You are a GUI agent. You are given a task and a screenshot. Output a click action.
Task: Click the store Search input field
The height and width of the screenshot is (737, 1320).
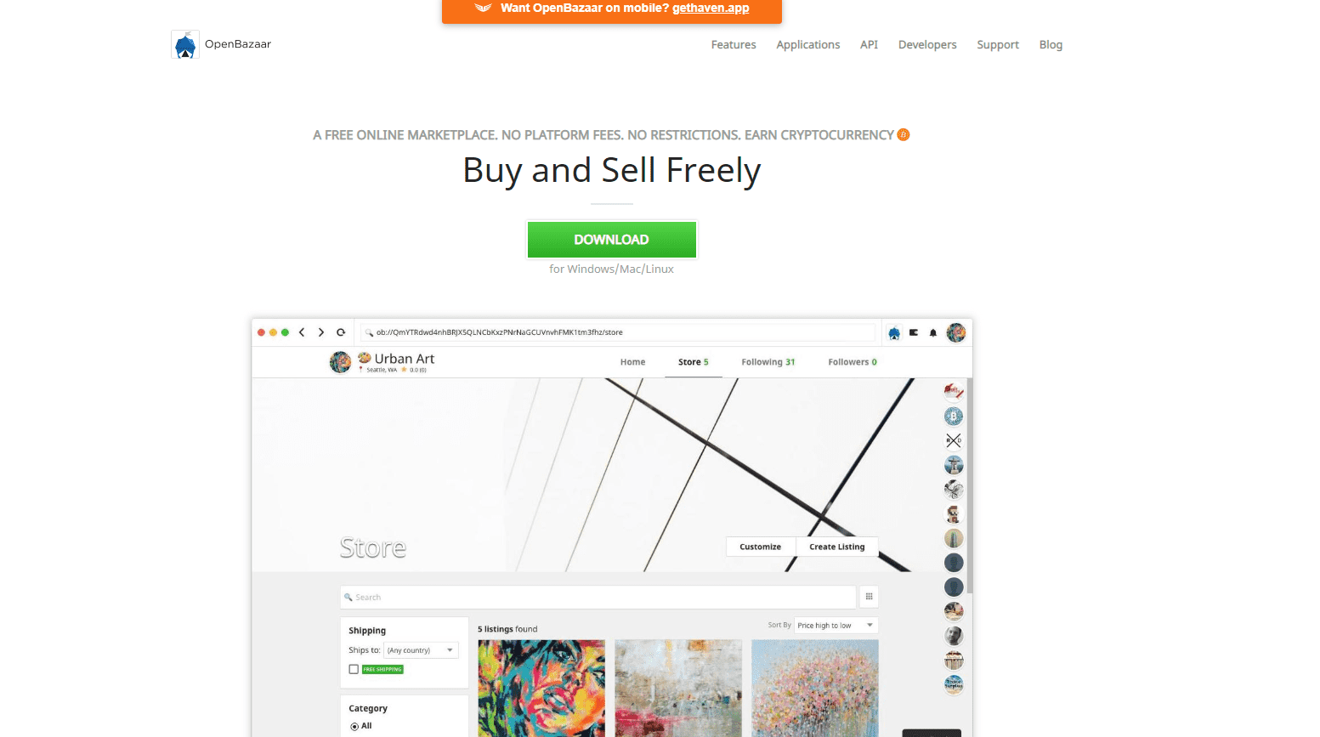pos(598,597)
